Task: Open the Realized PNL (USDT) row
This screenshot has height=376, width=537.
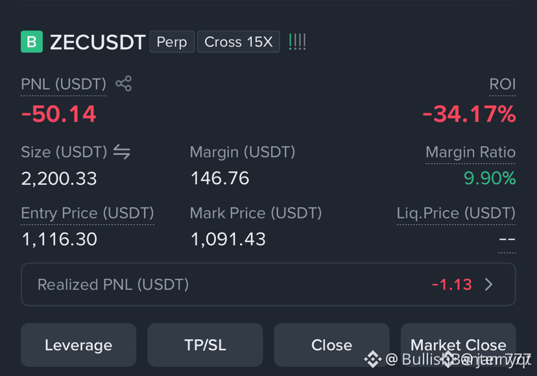Action: [x=268, y=284]
